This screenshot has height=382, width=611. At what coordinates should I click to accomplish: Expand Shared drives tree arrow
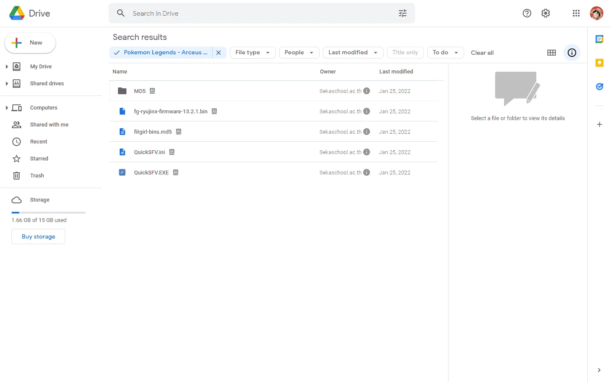[x=7, y=84]
